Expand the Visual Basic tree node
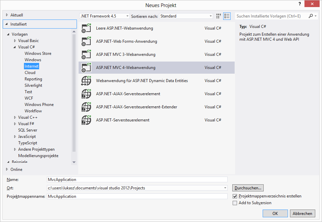 tap(15, 41)
